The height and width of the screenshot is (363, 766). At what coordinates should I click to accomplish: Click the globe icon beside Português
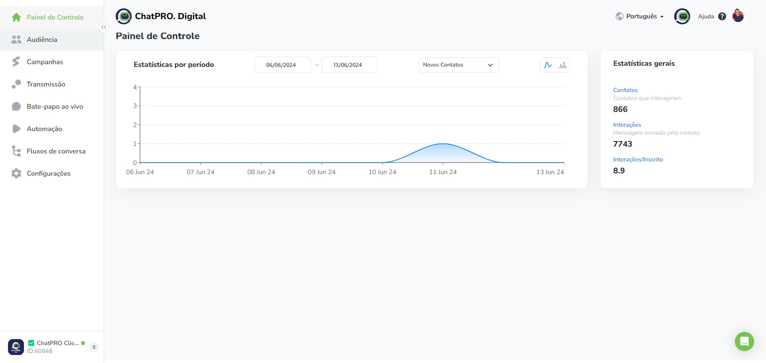click(620, 16)
